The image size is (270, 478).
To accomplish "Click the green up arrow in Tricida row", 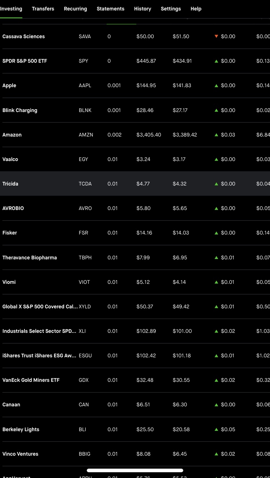I will [x=216, y=184].
